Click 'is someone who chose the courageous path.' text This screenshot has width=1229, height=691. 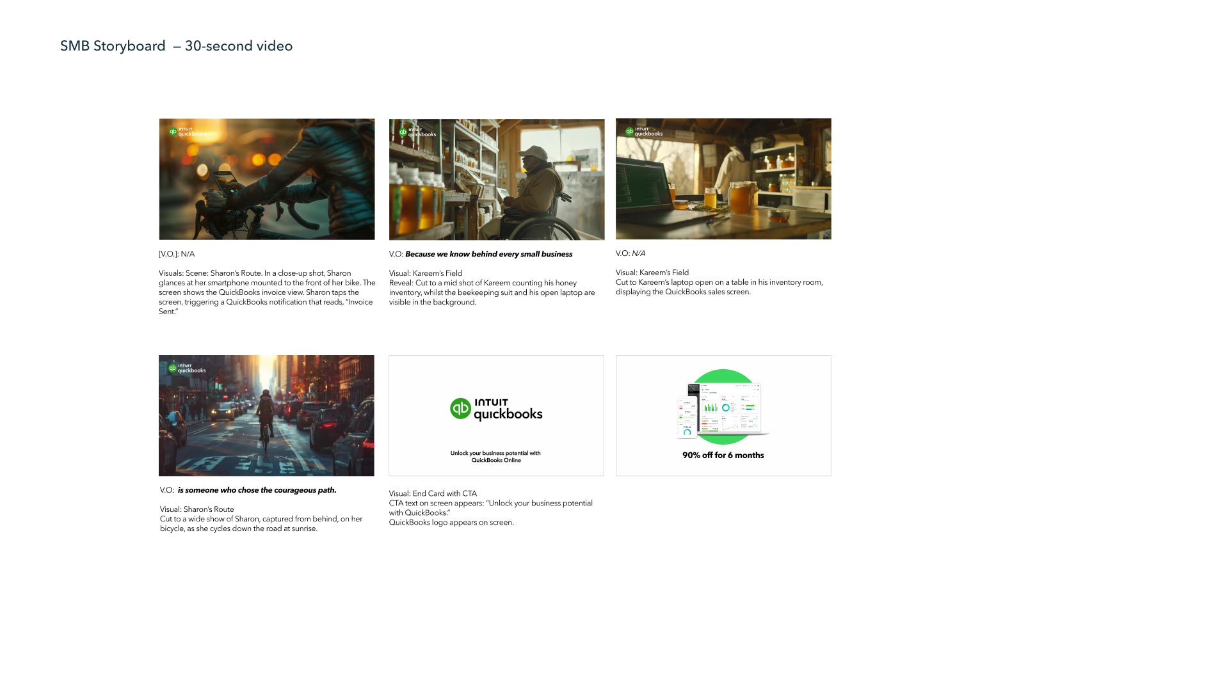pyautogui.click(x=257, y=490)
